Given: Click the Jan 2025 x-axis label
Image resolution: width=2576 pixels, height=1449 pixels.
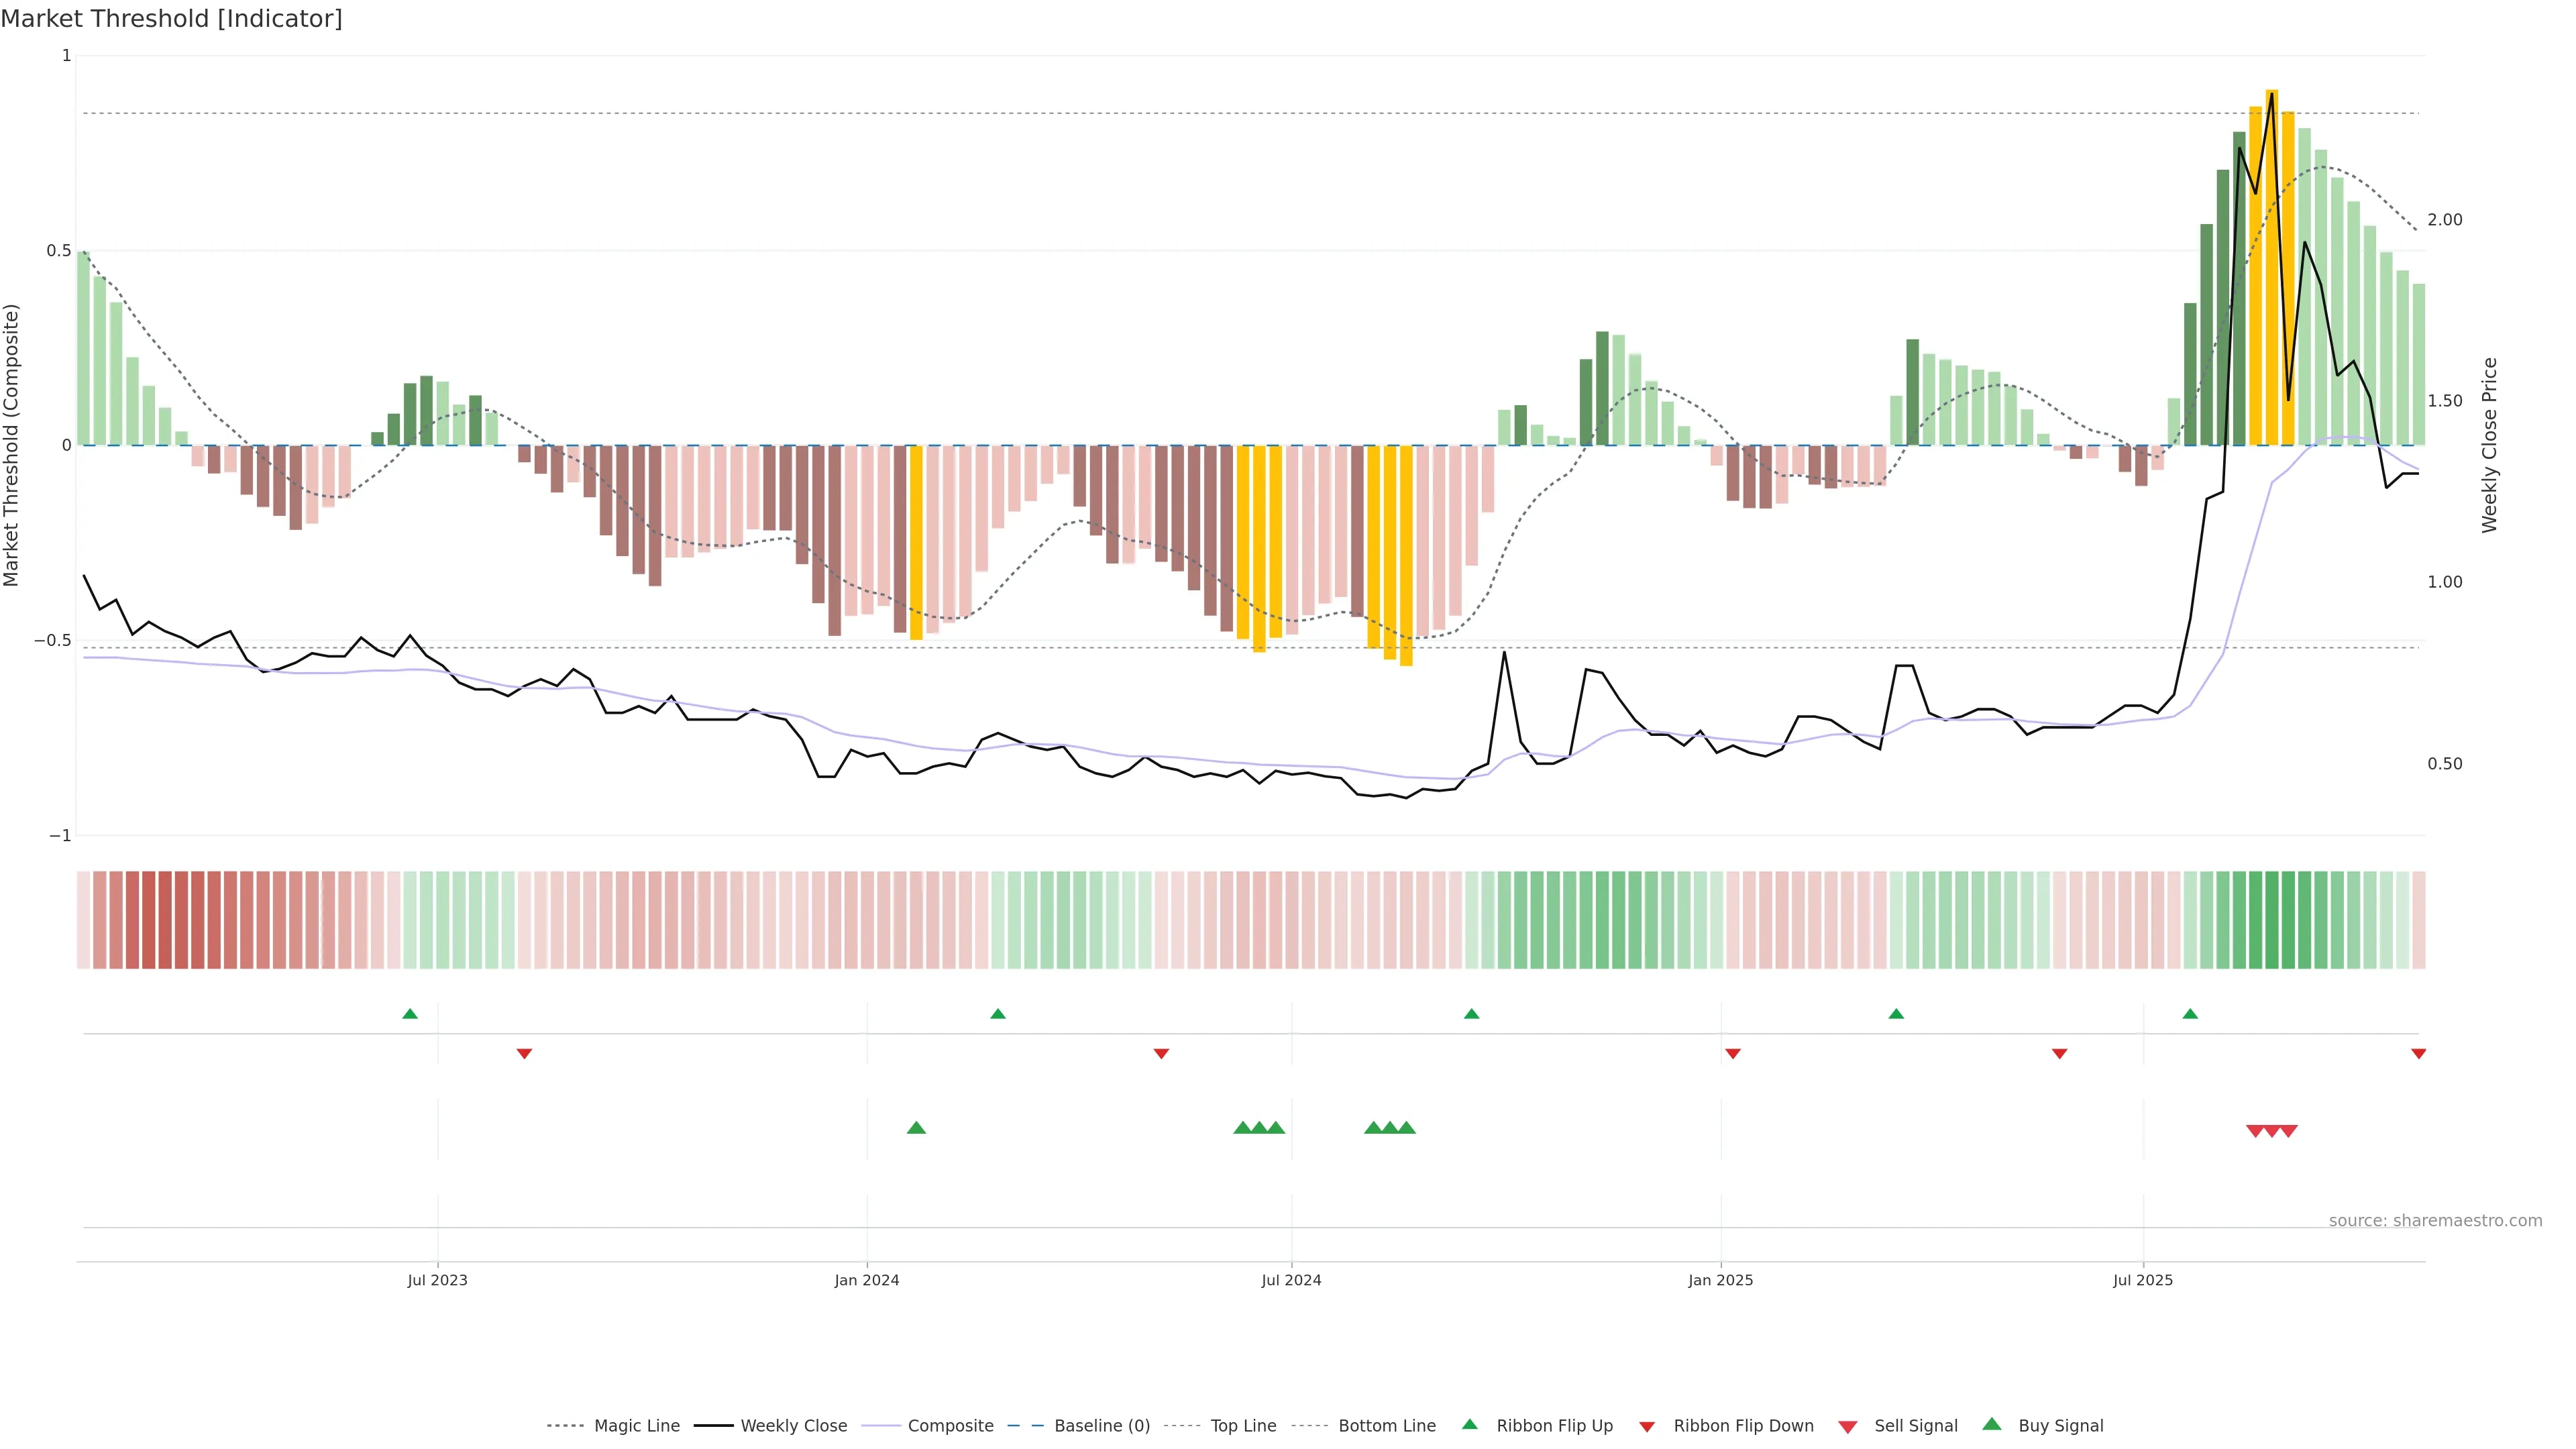Looking at the screenshot, I should click(1720, 1280).
